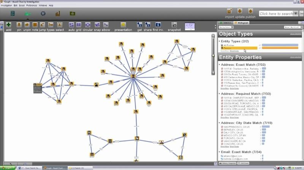Image resolution: width=304 pixels, height=170 pixels.
Task: Toggle snap alignment in toolbar
Action: [97, 25]
